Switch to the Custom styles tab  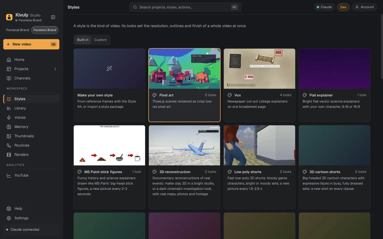[x=100, y=40]
